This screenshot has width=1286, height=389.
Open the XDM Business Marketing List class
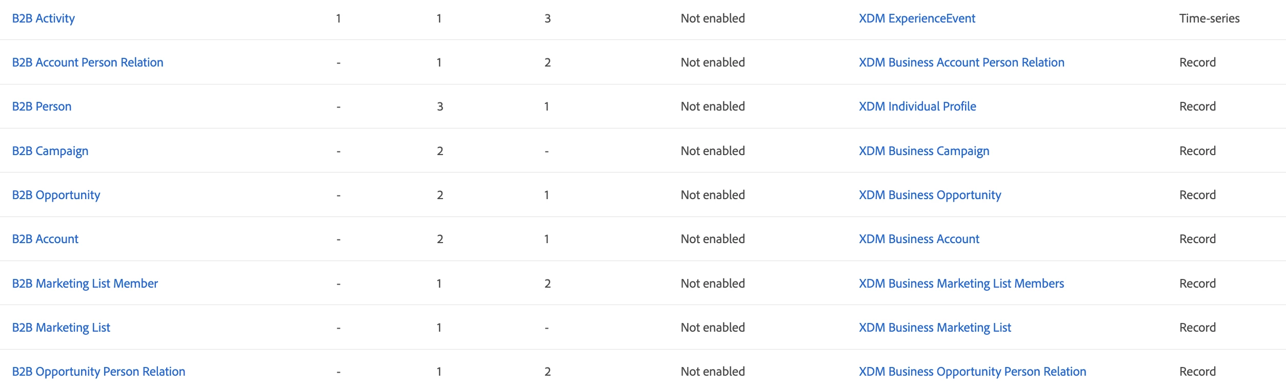(x=935, y=328)
